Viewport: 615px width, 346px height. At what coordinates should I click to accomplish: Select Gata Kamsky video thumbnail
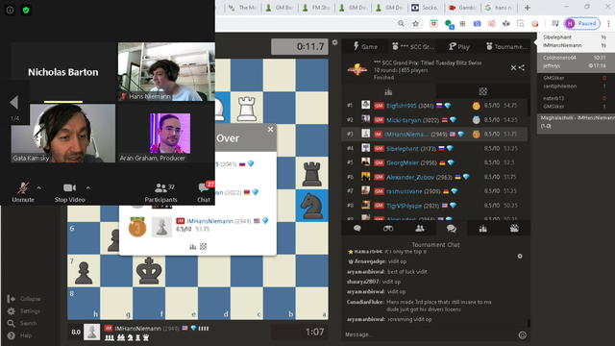pos(63,133)
